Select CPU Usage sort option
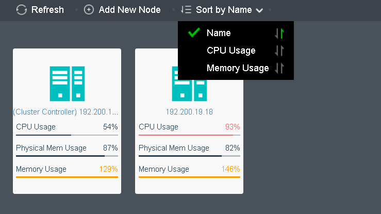Image resolution: width=381 pixels, height=214 pixels. tap(231, 51)
